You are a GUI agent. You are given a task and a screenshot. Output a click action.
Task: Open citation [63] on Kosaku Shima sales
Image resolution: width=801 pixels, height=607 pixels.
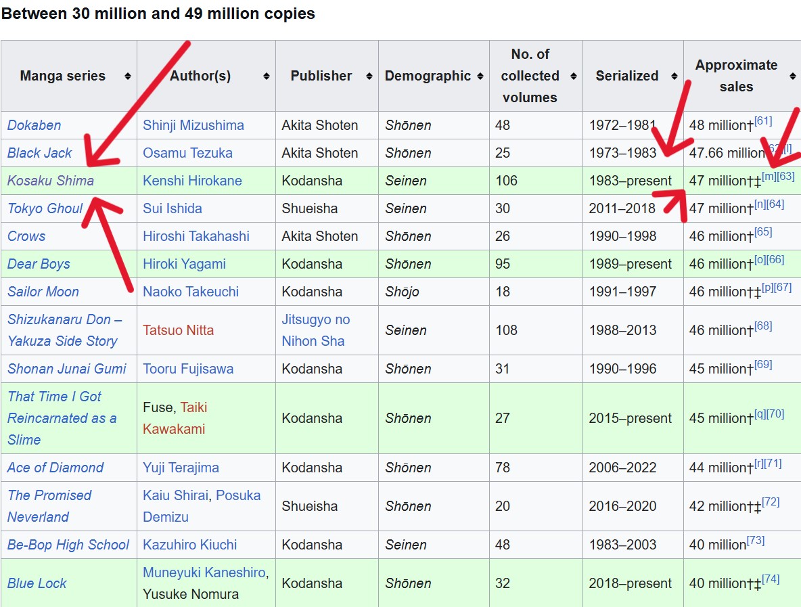tap(786, 176)
